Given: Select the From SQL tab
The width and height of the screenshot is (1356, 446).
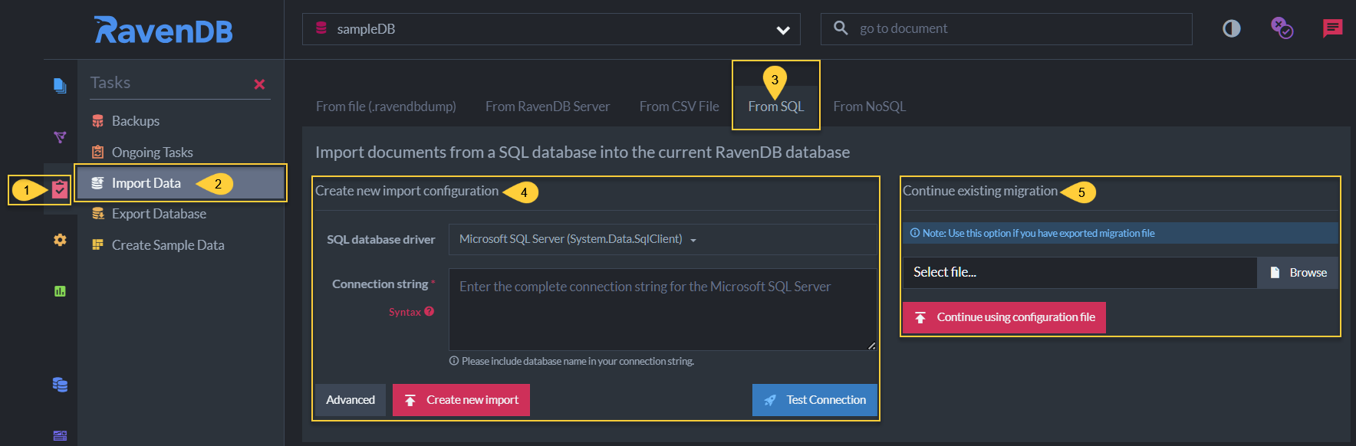Looking at the screenshot, I should point(776,107).
